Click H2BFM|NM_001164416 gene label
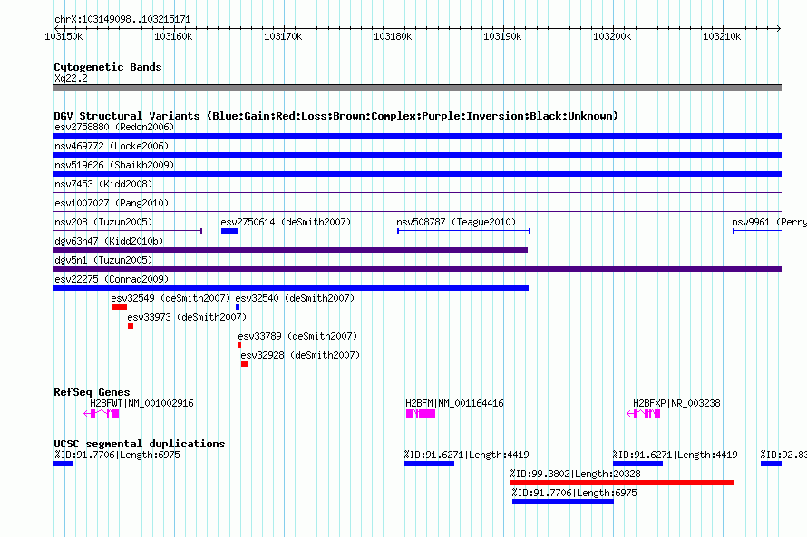Image resolution: width=807 pixels, height=537 pixels. (454, 403)
